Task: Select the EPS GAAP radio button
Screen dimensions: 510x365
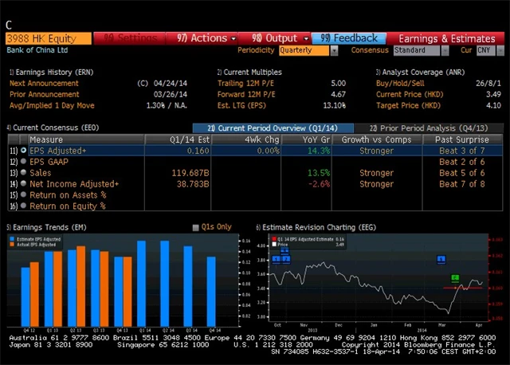Action: coord(23,161)
